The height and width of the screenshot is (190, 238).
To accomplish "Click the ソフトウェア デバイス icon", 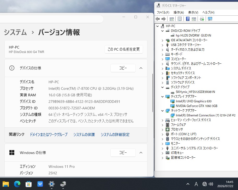I will [x=168, y=82].
